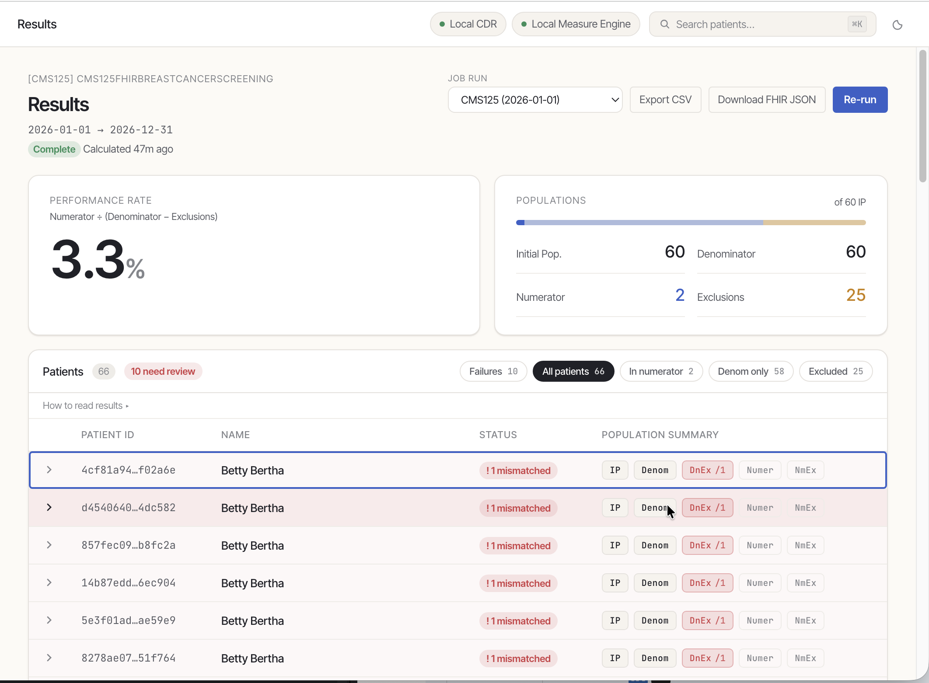Click DnEx /1 chip on row 14b87edd…6ec904

707,583
